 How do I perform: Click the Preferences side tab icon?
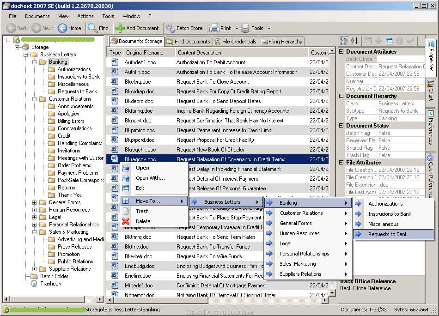(430, 113)
